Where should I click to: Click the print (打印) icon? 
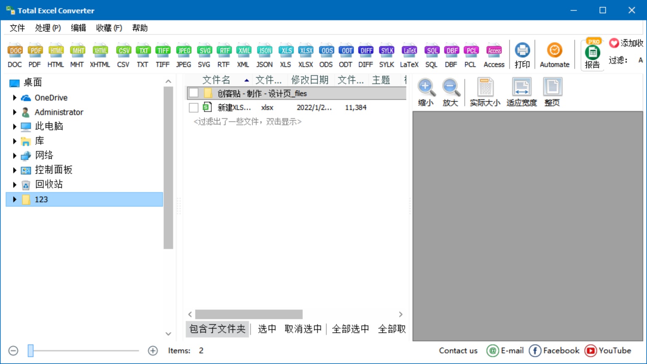(522, 55)
